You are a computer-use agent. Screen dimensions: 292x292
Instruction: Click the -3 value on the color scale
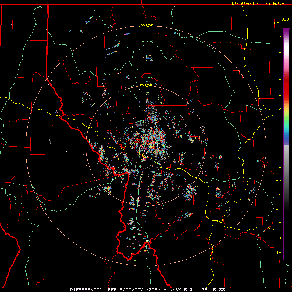[279, 181]
